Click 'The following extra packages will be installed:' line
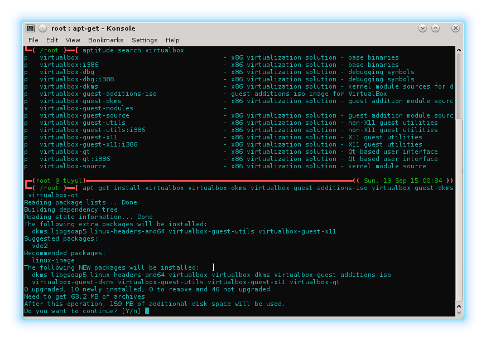 116,224
